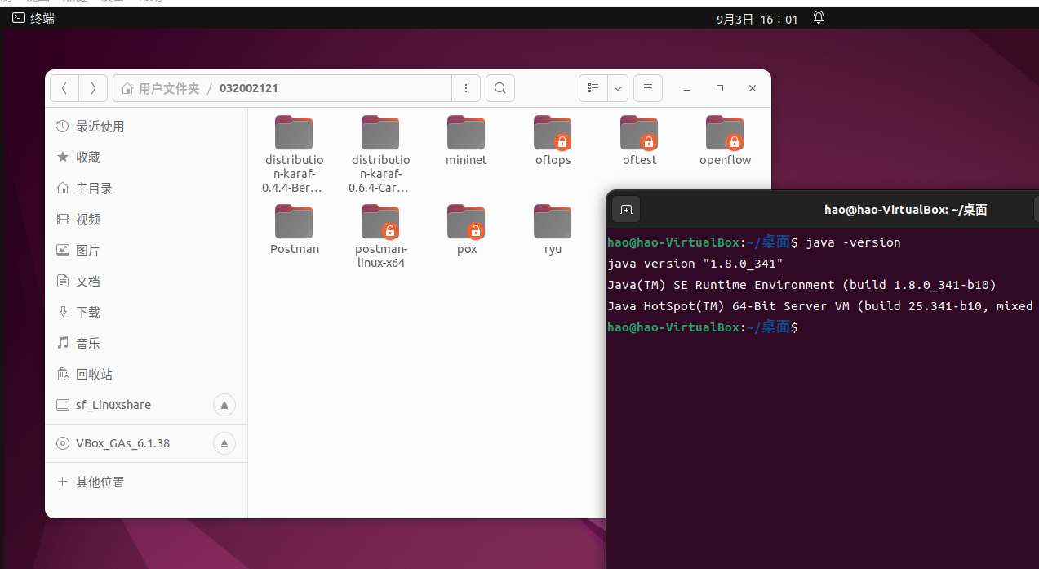Viewport: 1039px width, 569px height.
Task: Click 用户文件夹 in the path bar
Action: [x=160, y=88]
